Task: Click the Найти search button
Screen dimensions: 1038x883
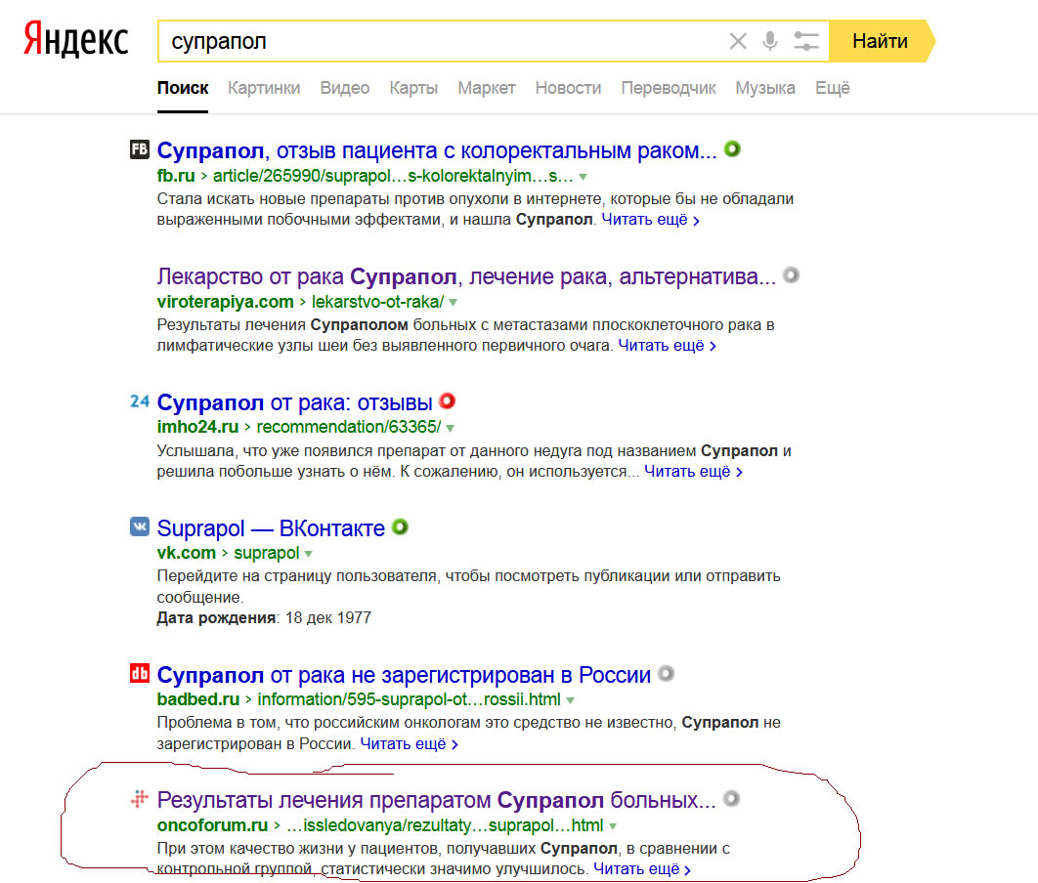Action: 881,41
